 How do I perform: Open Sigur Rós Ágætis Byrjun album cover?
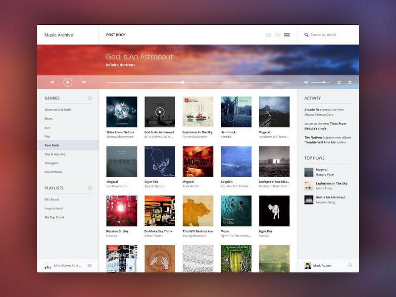pos(160,161)
